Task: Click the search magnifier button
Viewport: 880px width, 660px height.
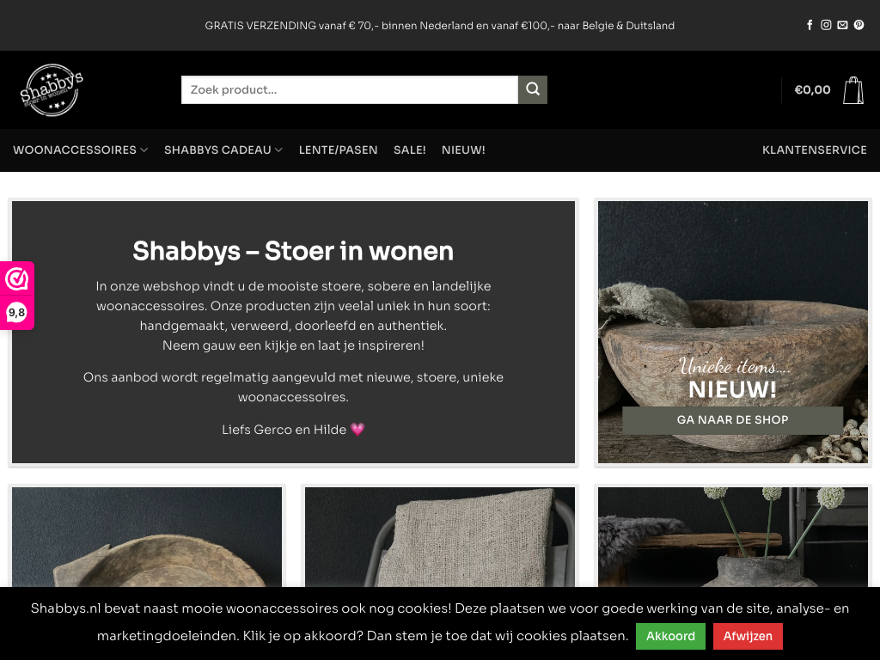Action: pyautogui.click(x=532, y=89)
